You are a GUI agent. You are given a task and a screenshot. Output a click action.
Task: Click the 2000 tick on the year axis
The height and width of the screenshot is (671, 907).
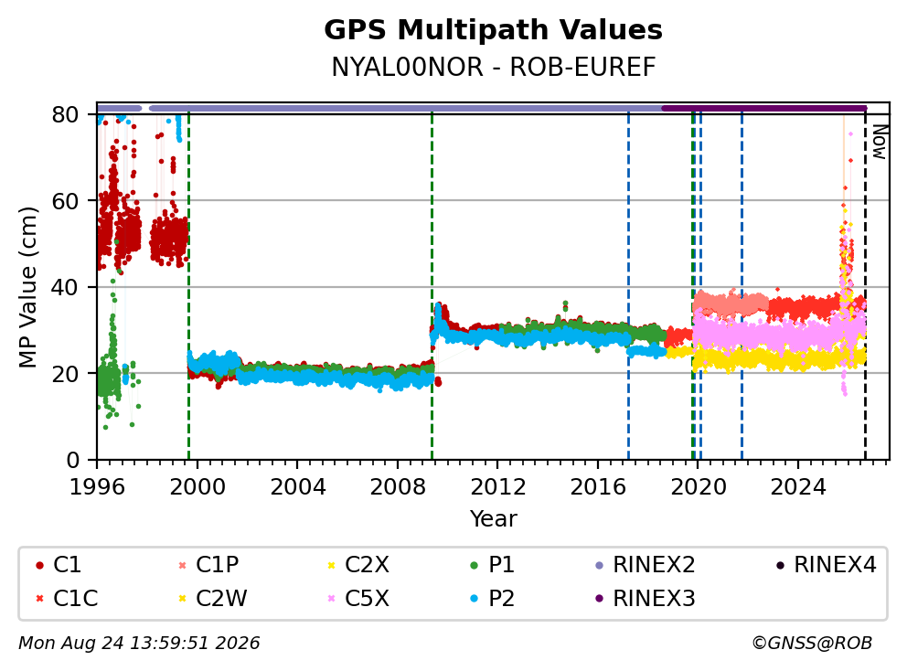point(197,487)
